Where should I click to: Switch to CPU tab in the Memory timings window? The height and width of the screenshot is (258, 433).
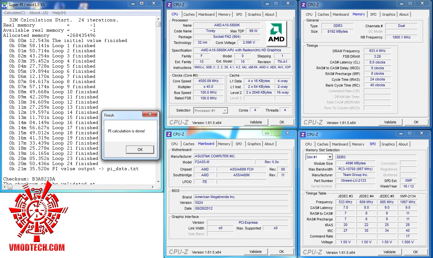point(309,14)
